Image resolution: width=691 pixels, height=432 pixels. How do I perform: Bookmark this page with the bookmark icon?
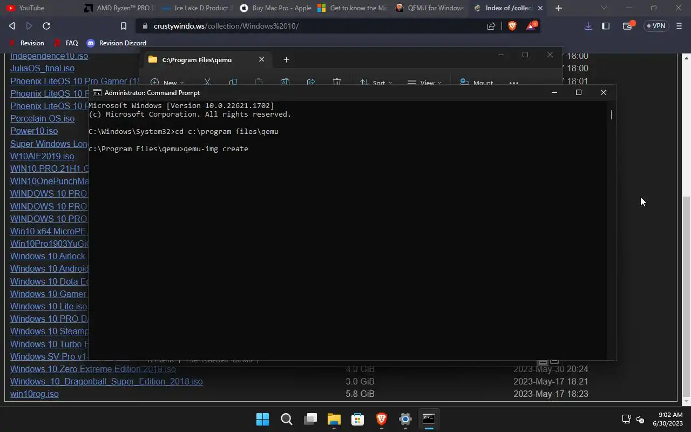pyautogui.click(x=124, y=26)
